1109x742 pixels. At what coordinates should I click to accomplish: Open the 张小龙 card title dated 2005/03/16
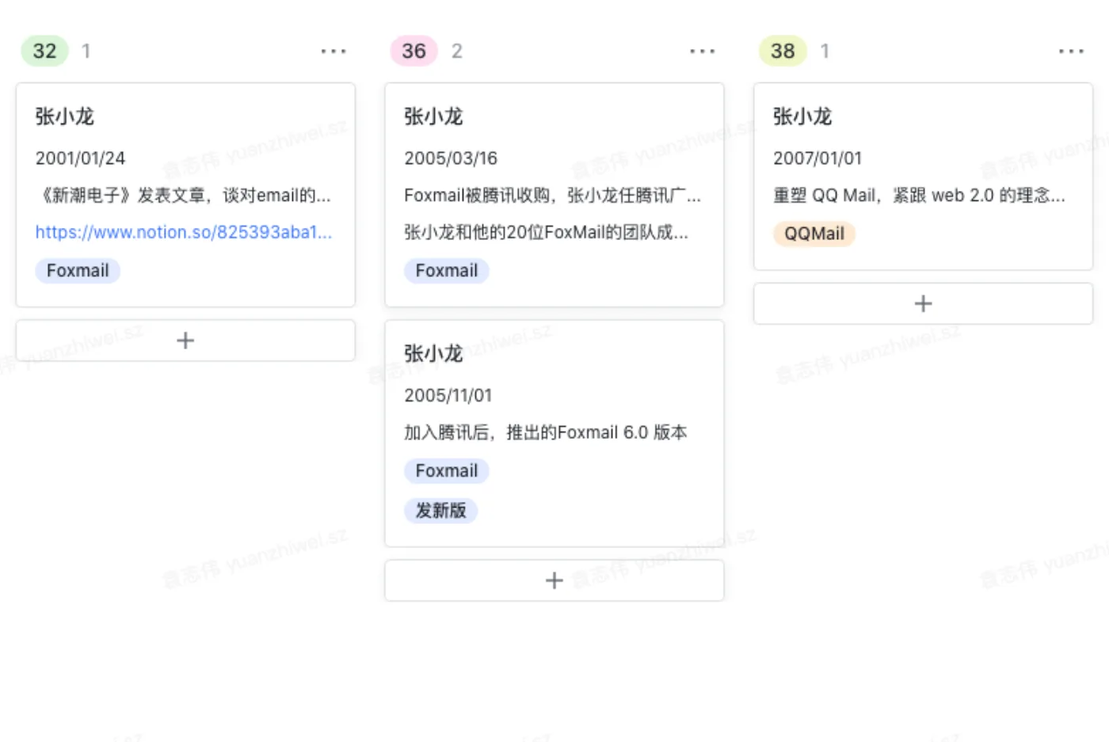(434, 117)
